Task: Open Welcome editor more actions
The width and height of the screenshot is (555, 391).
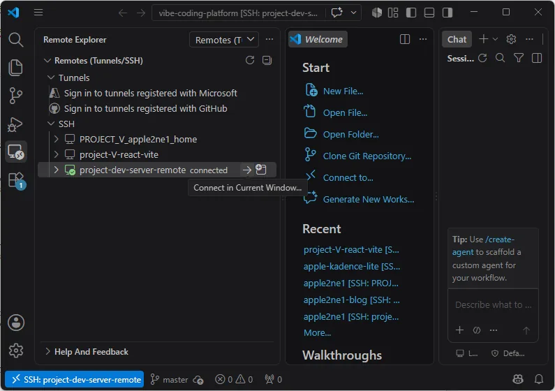Action: click(x=423, y=39)
